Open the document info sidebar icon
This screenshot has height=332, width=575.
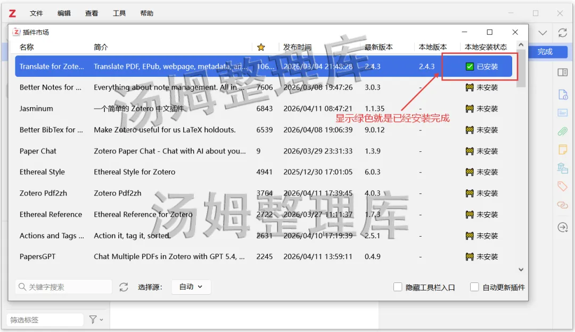[563, 94]
